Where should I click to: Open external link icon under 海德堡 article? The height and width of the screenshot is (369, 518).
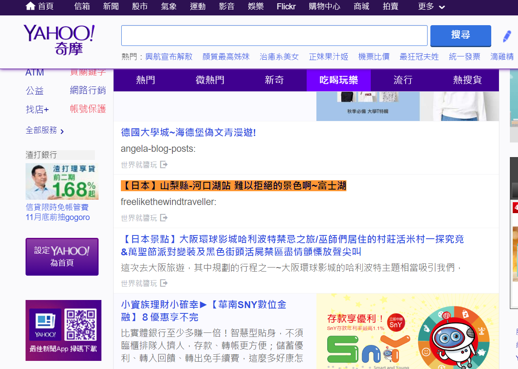164,165
